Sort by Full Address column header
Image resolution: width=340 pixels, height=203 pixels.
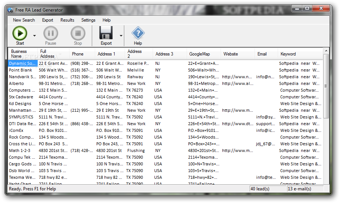click(53, 54)
